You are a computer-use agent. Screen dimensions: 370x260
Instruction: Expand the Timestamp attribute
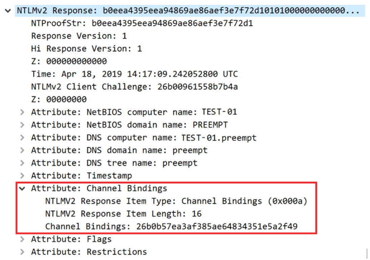point(22,176)
